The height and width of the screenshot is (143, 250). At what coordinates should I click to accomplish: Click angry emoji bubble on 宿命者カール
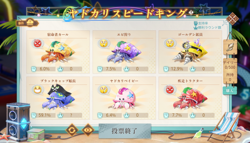[x=37, y=44]
